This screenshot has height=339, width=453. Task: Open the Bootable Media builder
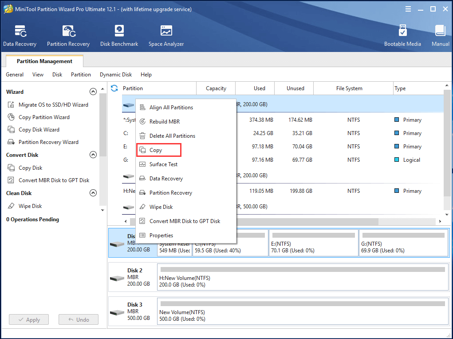click(x=402, y=31)
